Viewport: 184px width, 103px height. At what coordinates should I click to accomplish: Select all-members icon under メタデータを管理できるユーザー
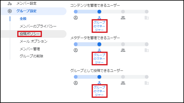pyautogui.click(x=123, y=50)
